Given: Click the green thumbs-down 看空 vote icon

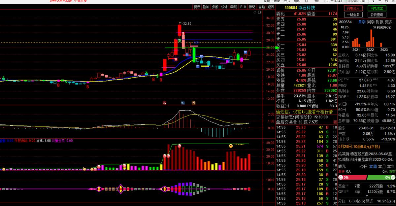Looking at the screenshot, I should point(392,177).
